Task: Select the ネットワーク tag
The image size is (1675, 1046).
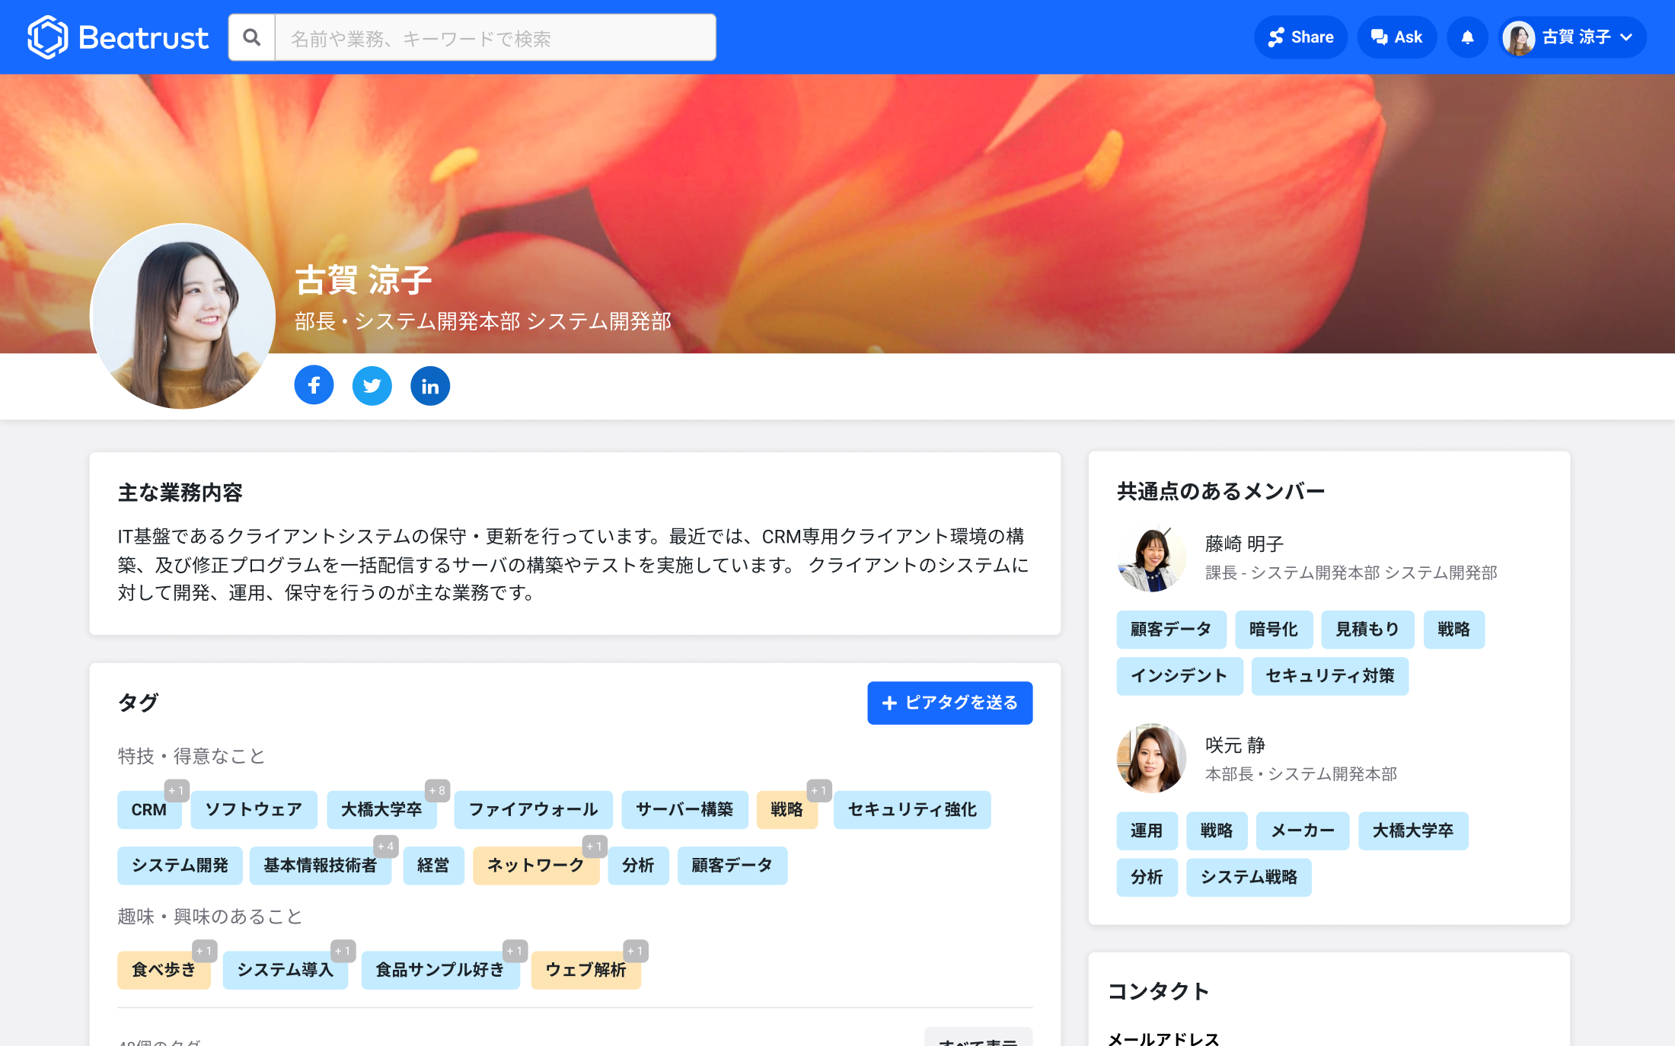Action: (x=536, y=866)
